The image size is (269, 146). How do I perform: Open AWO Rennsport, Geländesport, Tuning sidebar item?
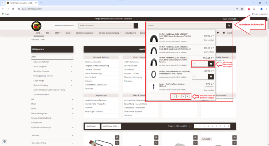pyautogui.click(x=49, y=90)
